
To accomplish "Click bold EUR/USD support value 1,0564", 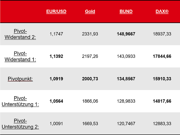I will point(56,101).
